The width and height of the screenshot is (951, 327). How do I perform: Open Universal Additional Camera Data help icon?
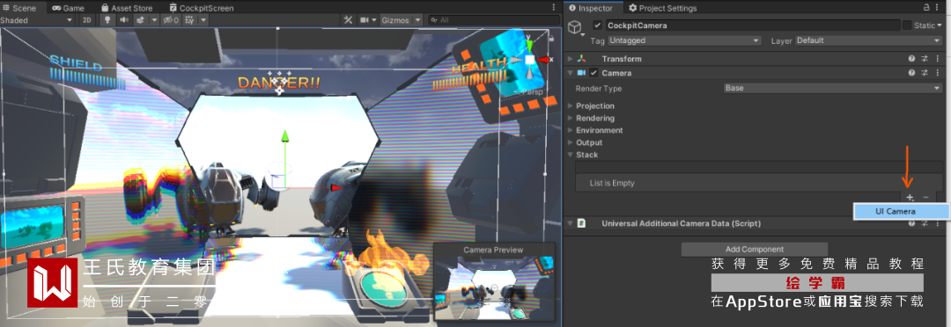[911, 223]
